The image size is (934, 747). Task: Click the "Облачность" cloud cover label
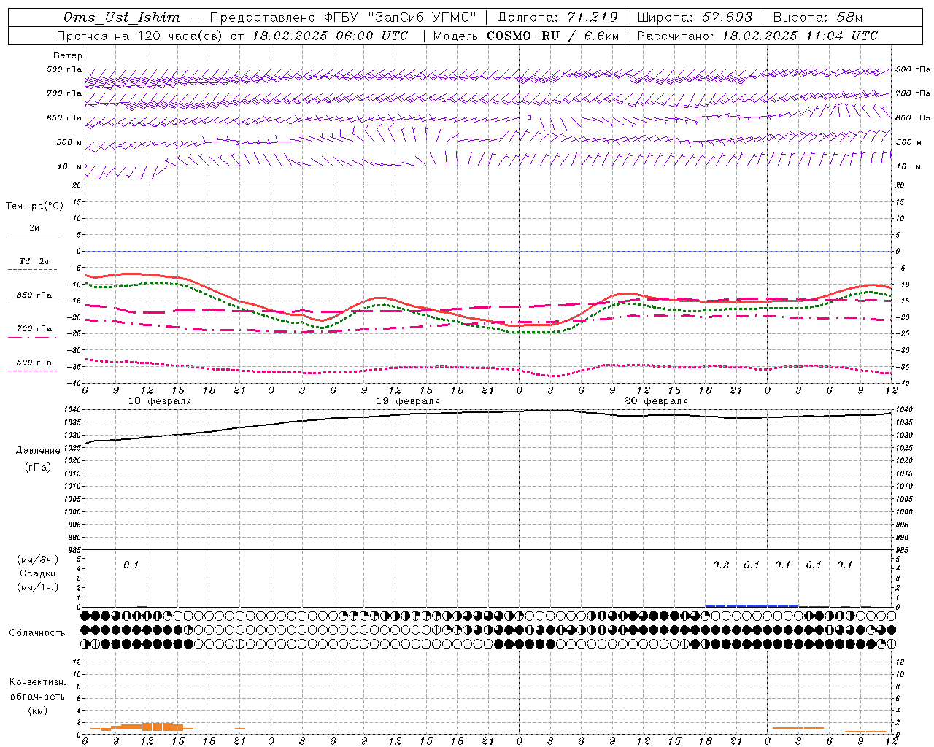37,632
